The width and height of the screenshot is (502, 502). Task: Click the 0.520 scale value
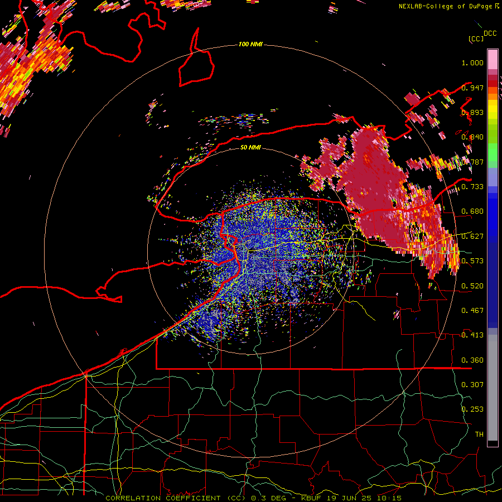472,286
